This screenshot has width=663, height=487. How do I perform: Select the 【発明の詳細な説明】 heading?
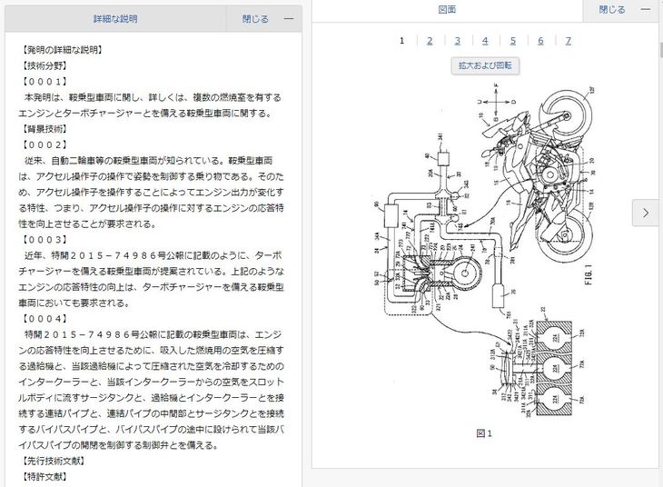click(x=62, y=50)
